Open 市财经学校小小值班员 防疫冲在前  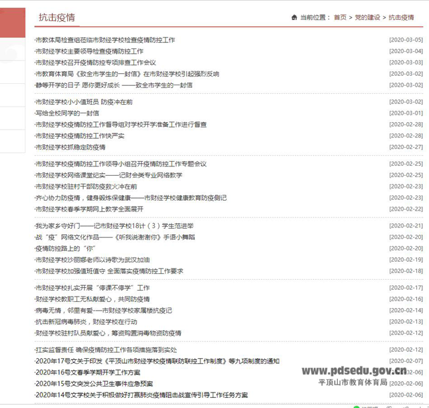84,102
